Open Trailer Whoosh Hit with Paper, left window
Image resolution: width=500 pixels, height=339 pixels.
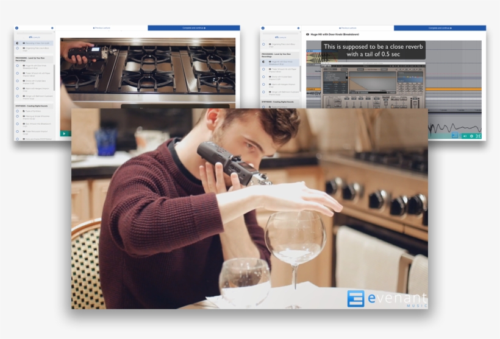pos(37,74)
